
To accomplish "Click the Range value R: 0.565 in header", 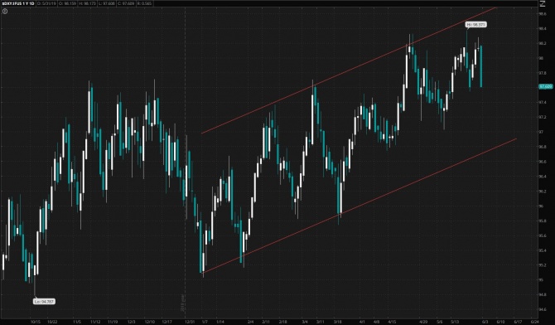I will click(x=145, y=3).
